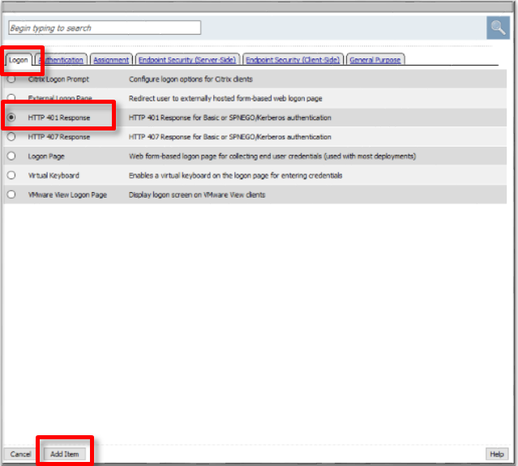Select the Virtual Keyboard radio button

(x=11, y=175)
